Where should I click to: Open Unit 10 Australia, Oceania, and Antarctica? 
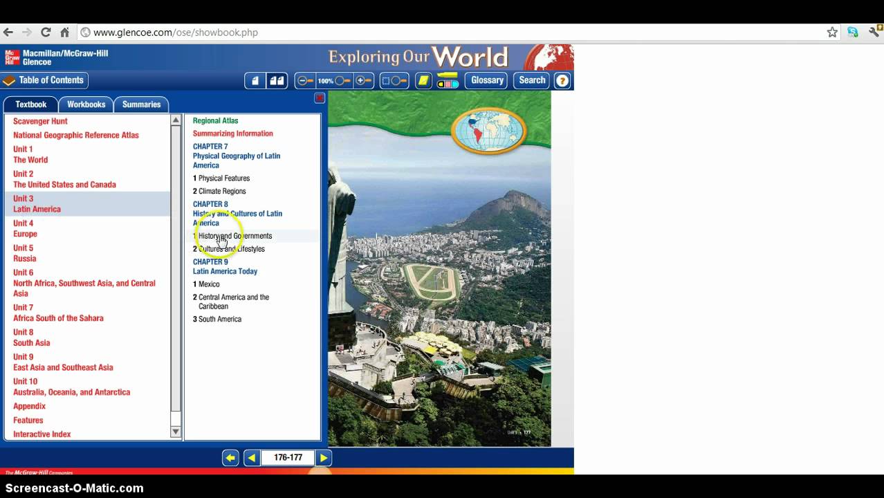pyautogui.click(x=71, y=387)
